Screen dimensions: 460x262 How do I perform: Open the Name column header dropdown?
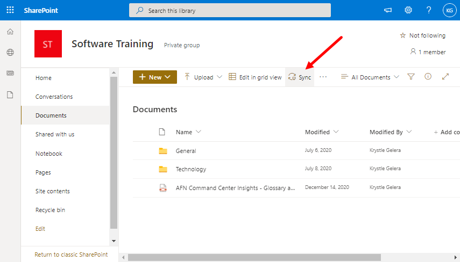[x=188, y=132]
